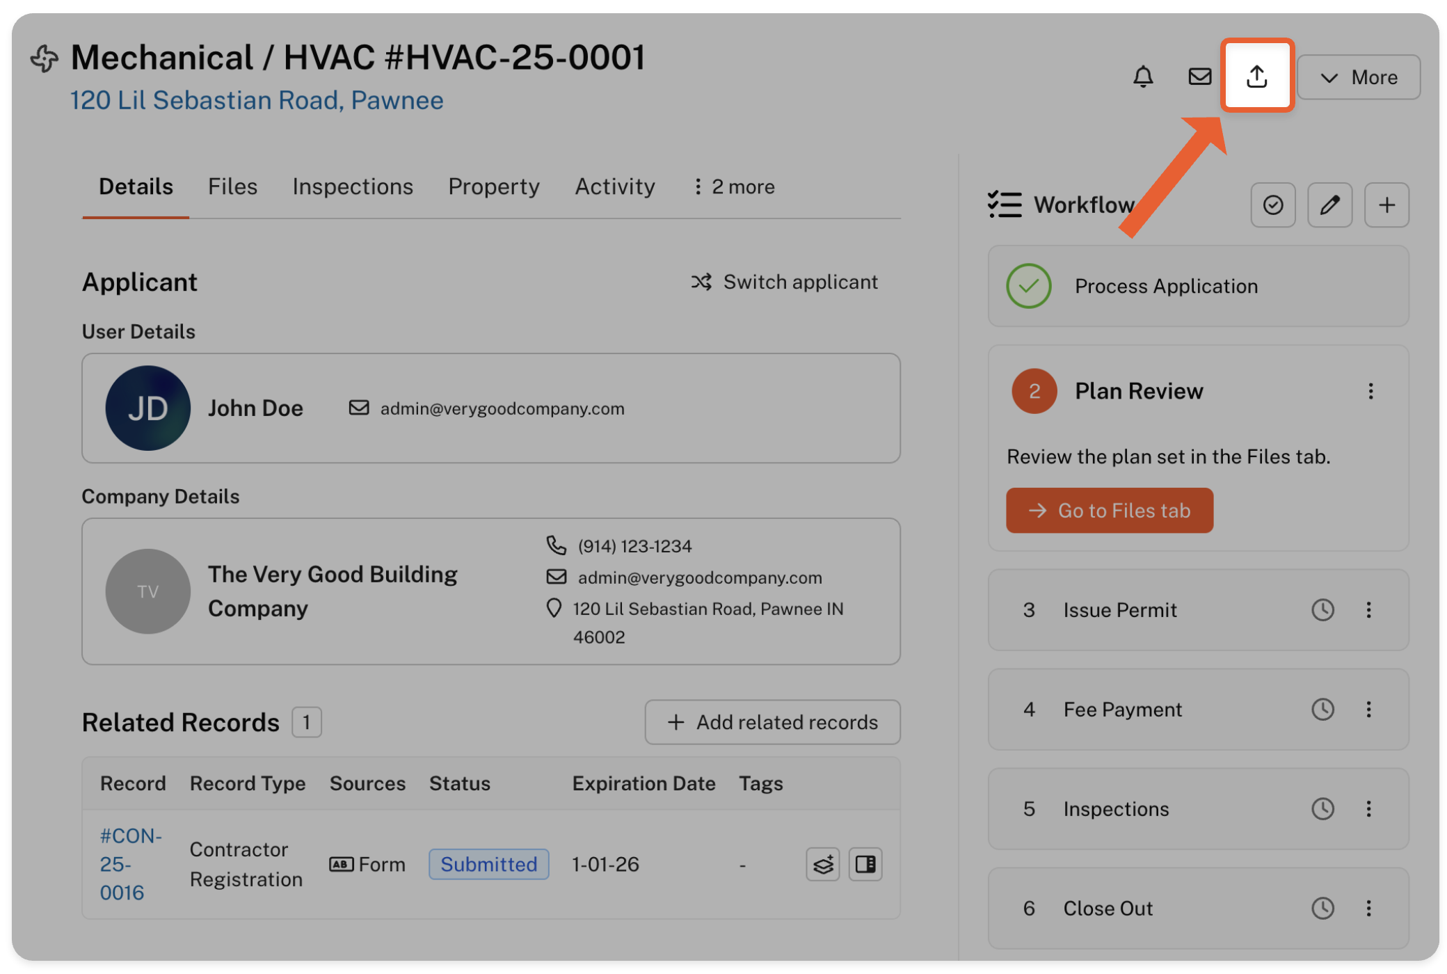Screen dimensions: 1447x974
Task: Open side panel icon for CON-25-0016
Action: pyautogui.click(x=865, y=864)
